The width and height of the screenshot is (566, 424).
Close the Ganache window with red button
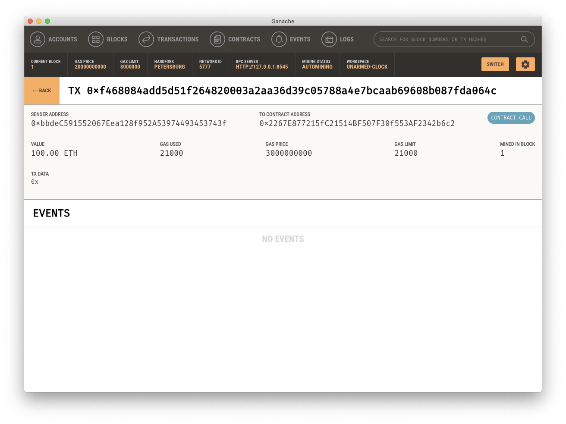(30, 21)
